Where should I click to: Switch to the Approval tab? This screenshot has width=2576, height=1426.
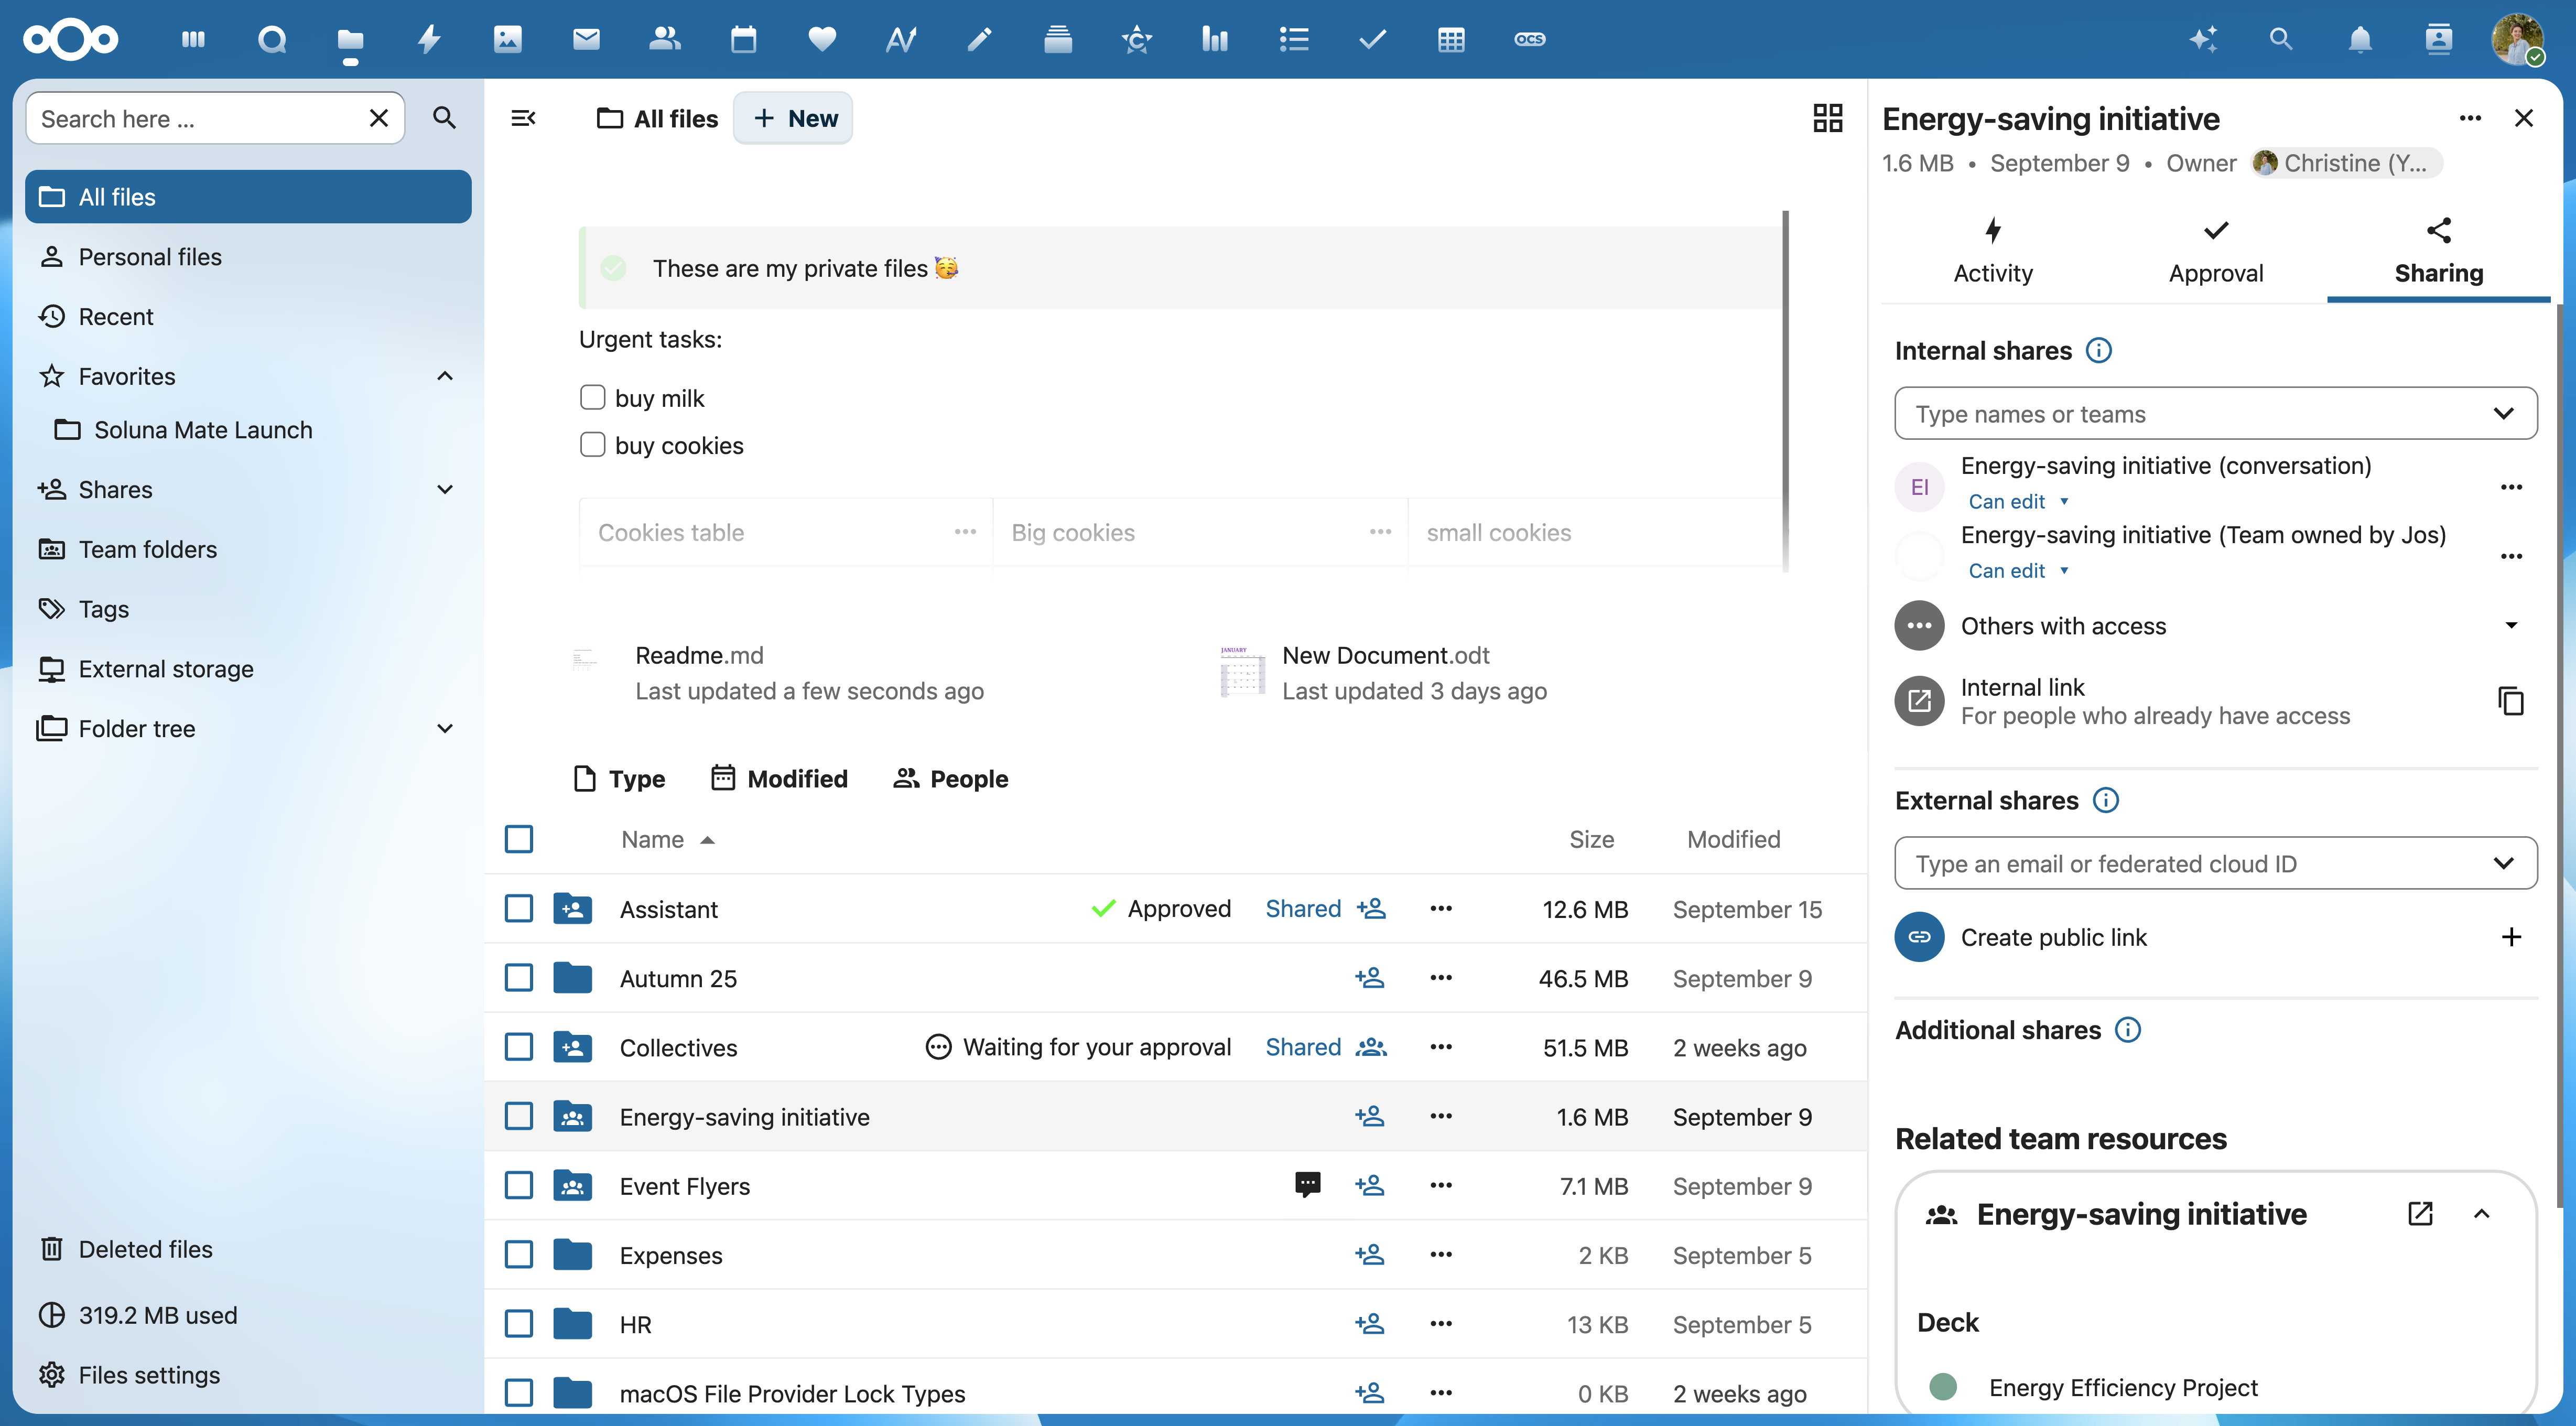point(2215,249)
